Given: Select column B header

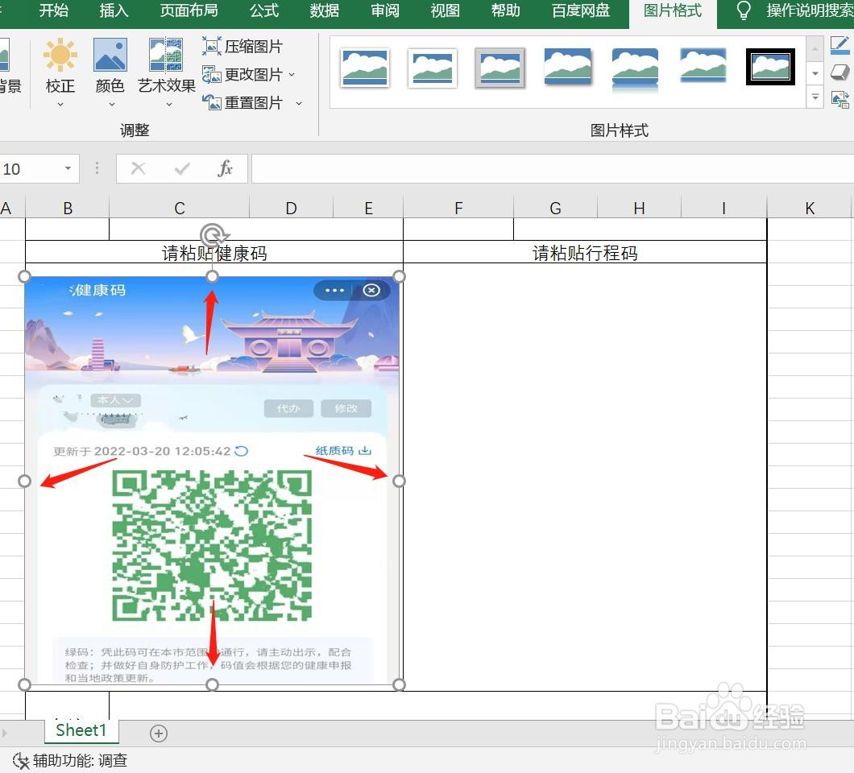Looking at the screenshot, I should [x=68, y=208].
